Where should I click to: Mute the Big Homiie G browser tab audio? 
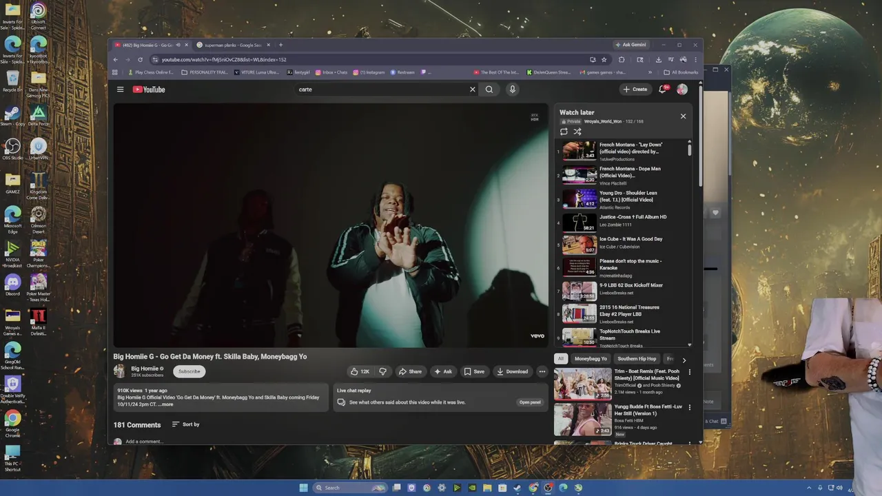pos(178,45)
